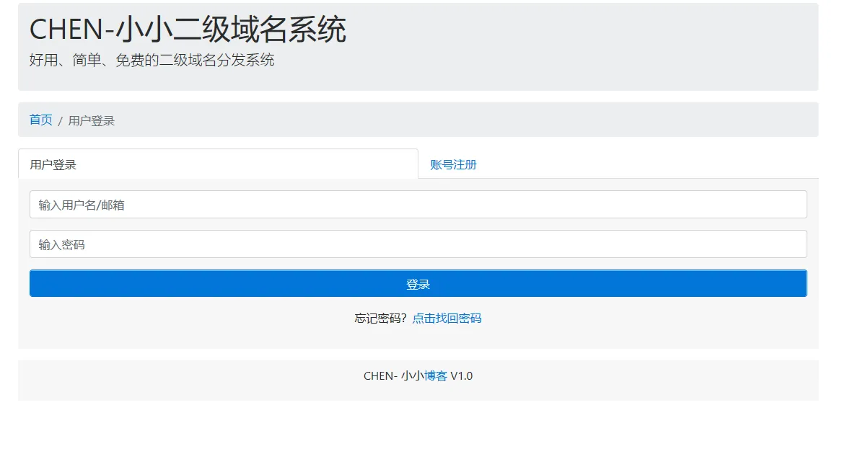Select the username/email text box
Image resolution: width=847 pixels, height=454 pixels.
[x=418, y=204]
